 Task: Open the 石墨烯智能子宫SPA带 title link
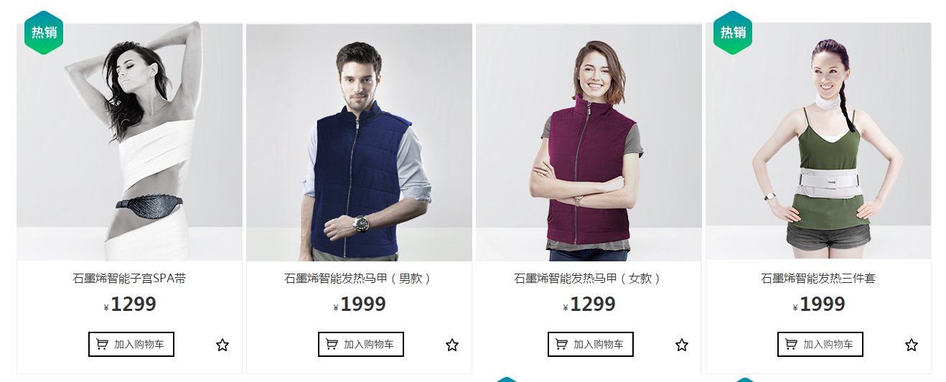129,279
